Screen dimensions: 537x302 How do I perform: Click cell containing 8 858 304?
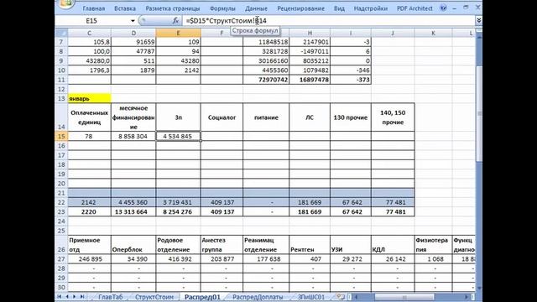click(133, 136)
